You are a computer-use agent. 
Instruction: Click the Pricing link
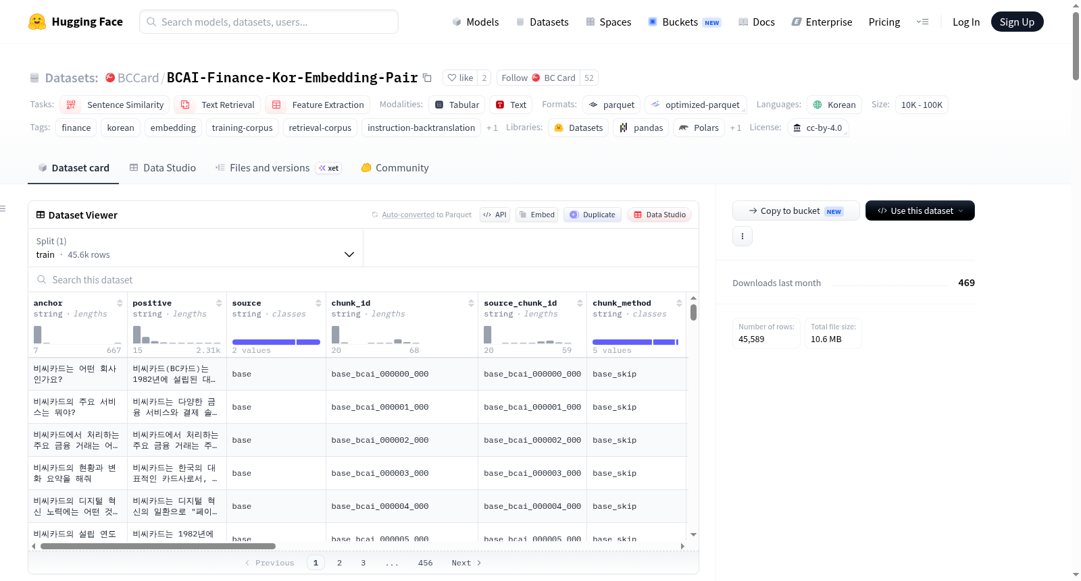point(884,22)
